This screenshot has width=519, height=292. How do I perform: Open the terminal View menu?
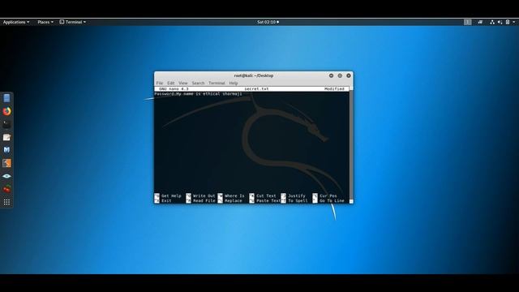point(183,83)
